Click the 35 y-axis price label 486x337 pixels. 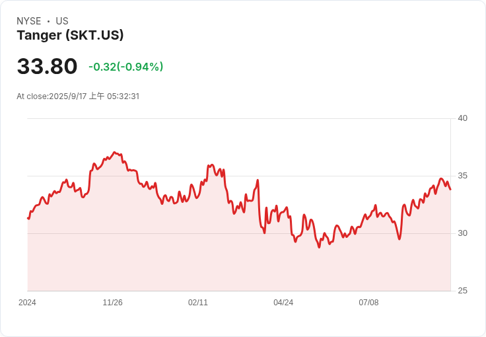[462, 176]
